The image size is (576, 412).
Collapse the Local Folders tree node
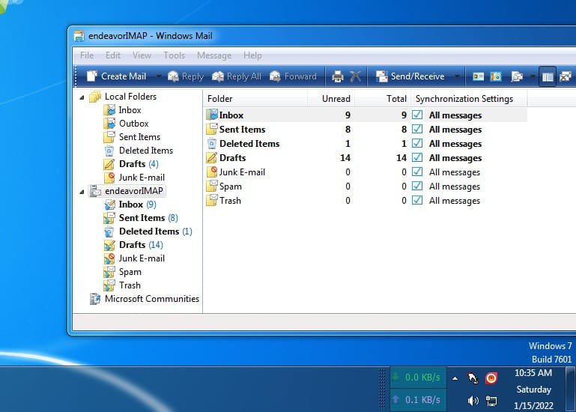pyautogui.click(x=82, y=97)
